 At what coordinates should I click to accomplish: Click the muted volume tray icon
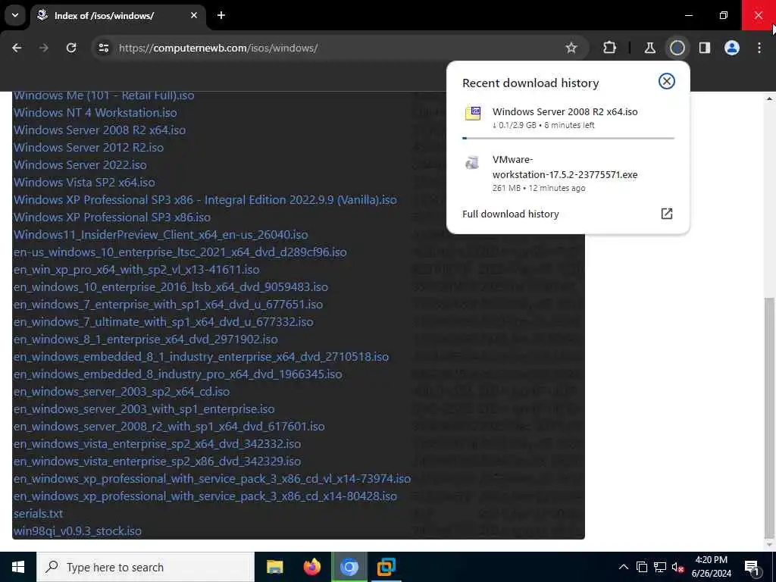tap(678, 567)
